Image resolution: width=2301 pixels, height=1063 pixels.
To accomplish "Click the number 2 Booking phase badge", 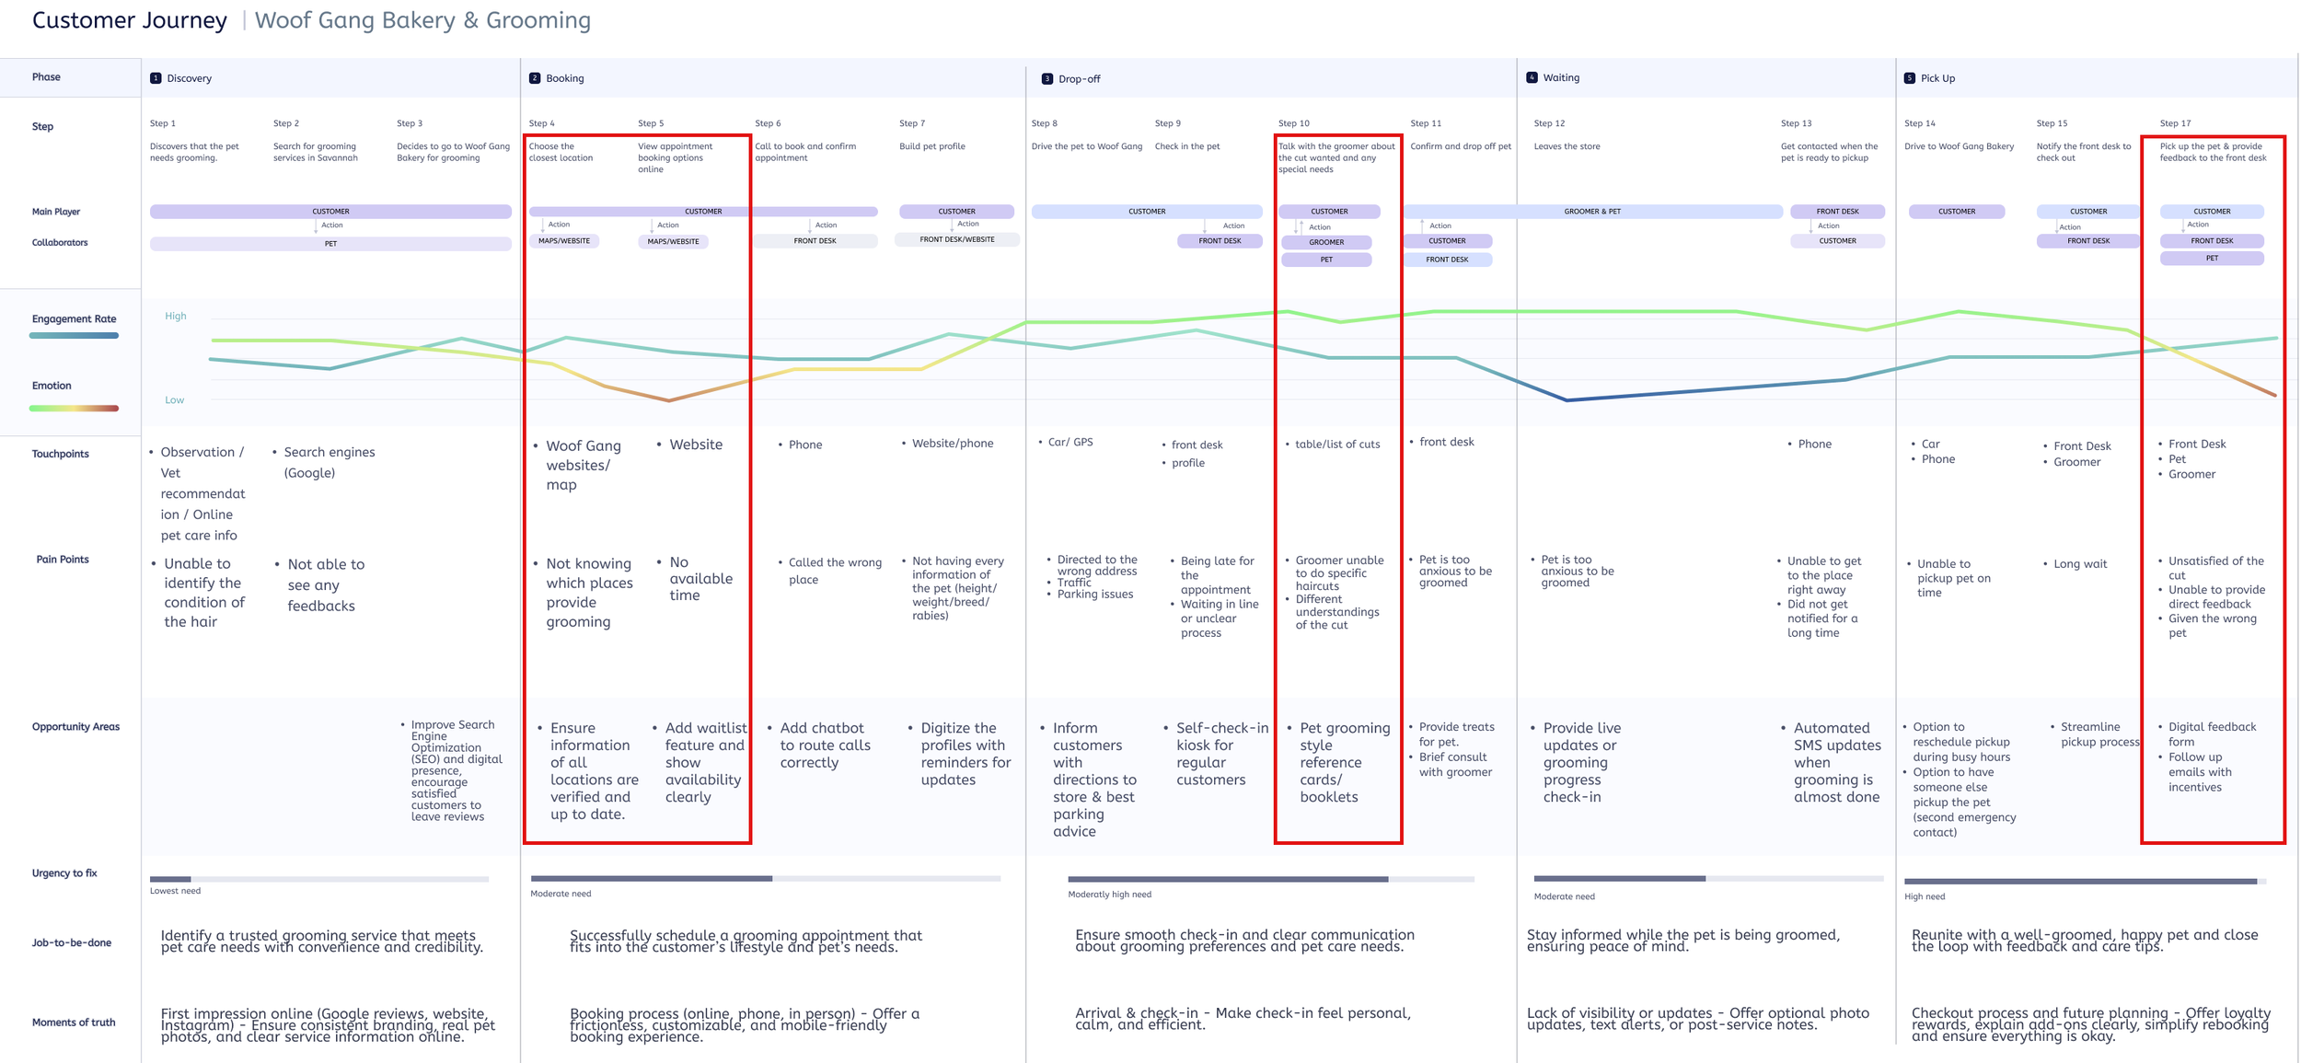I will (535, 78).
